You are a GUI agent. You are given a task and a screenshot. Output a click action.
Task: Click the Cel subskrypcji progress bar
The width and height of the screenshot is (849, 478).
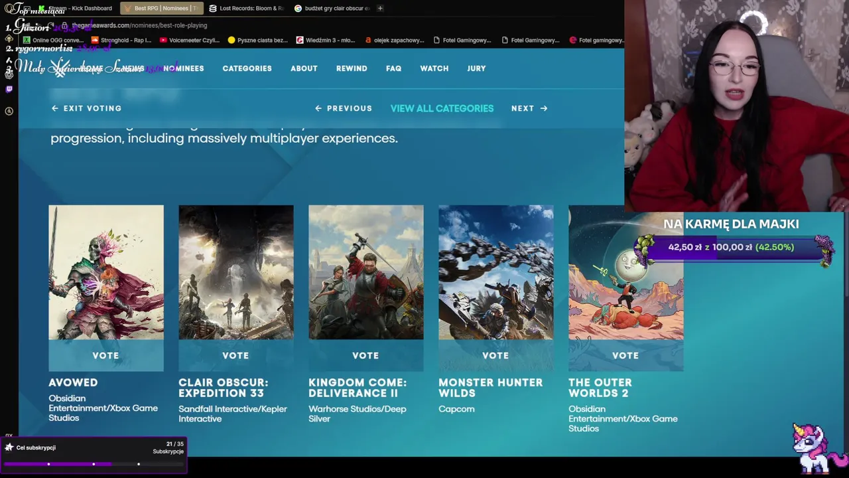coord(93,464)
